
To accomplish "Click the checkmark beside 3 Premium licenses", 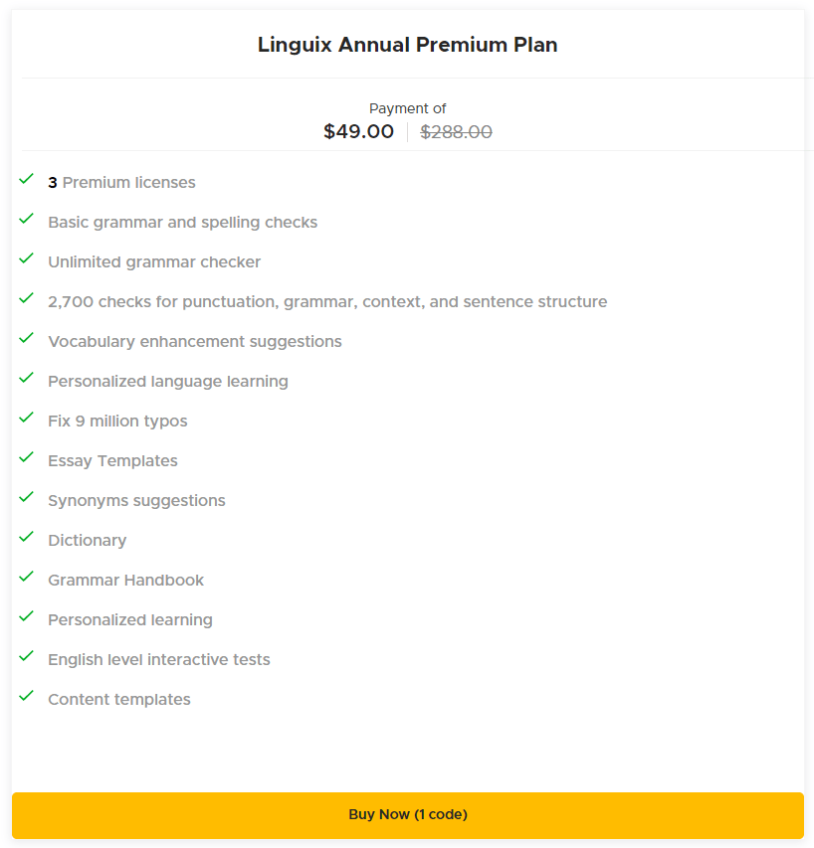I will tap(26, 179).
